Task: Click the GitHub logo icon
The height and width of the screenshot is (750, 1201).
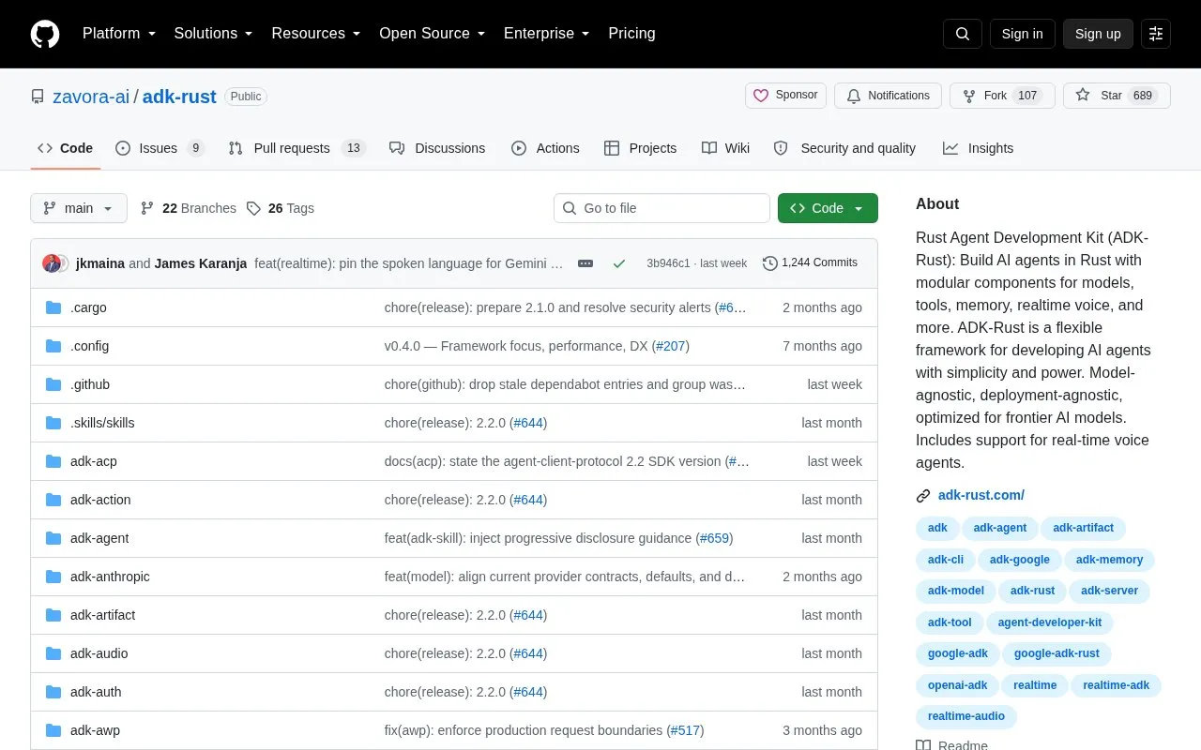Action: coord(45,34)
